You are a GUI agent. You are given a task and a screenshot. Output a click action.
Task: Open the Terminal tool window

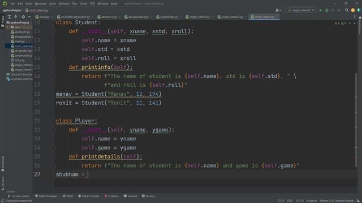(x=131, y=196)
